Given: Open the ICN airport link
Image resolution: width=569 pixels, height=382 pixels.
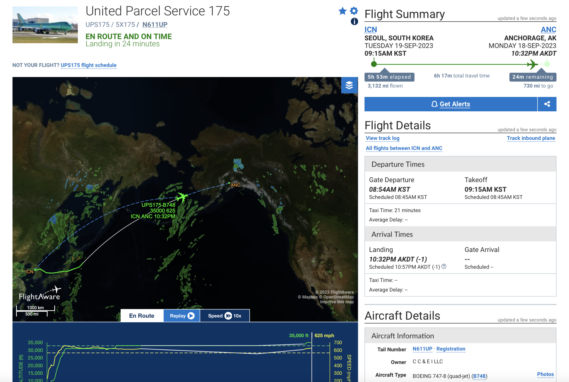Looking at the screenshot, I should 371,30.
